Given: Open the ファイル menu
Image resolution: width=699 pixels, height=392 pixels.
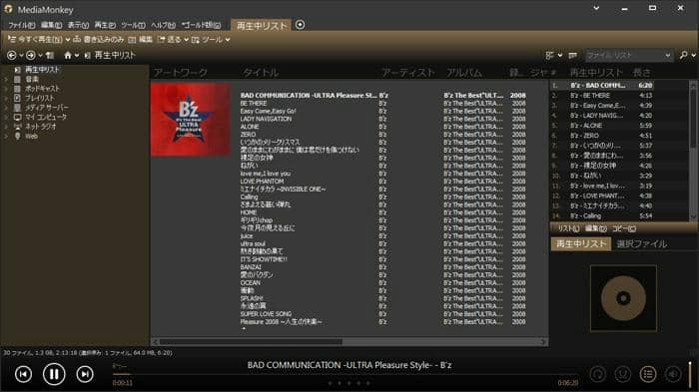Looking at the screenshot, I should pyautogui.click(x=21, y=25).
